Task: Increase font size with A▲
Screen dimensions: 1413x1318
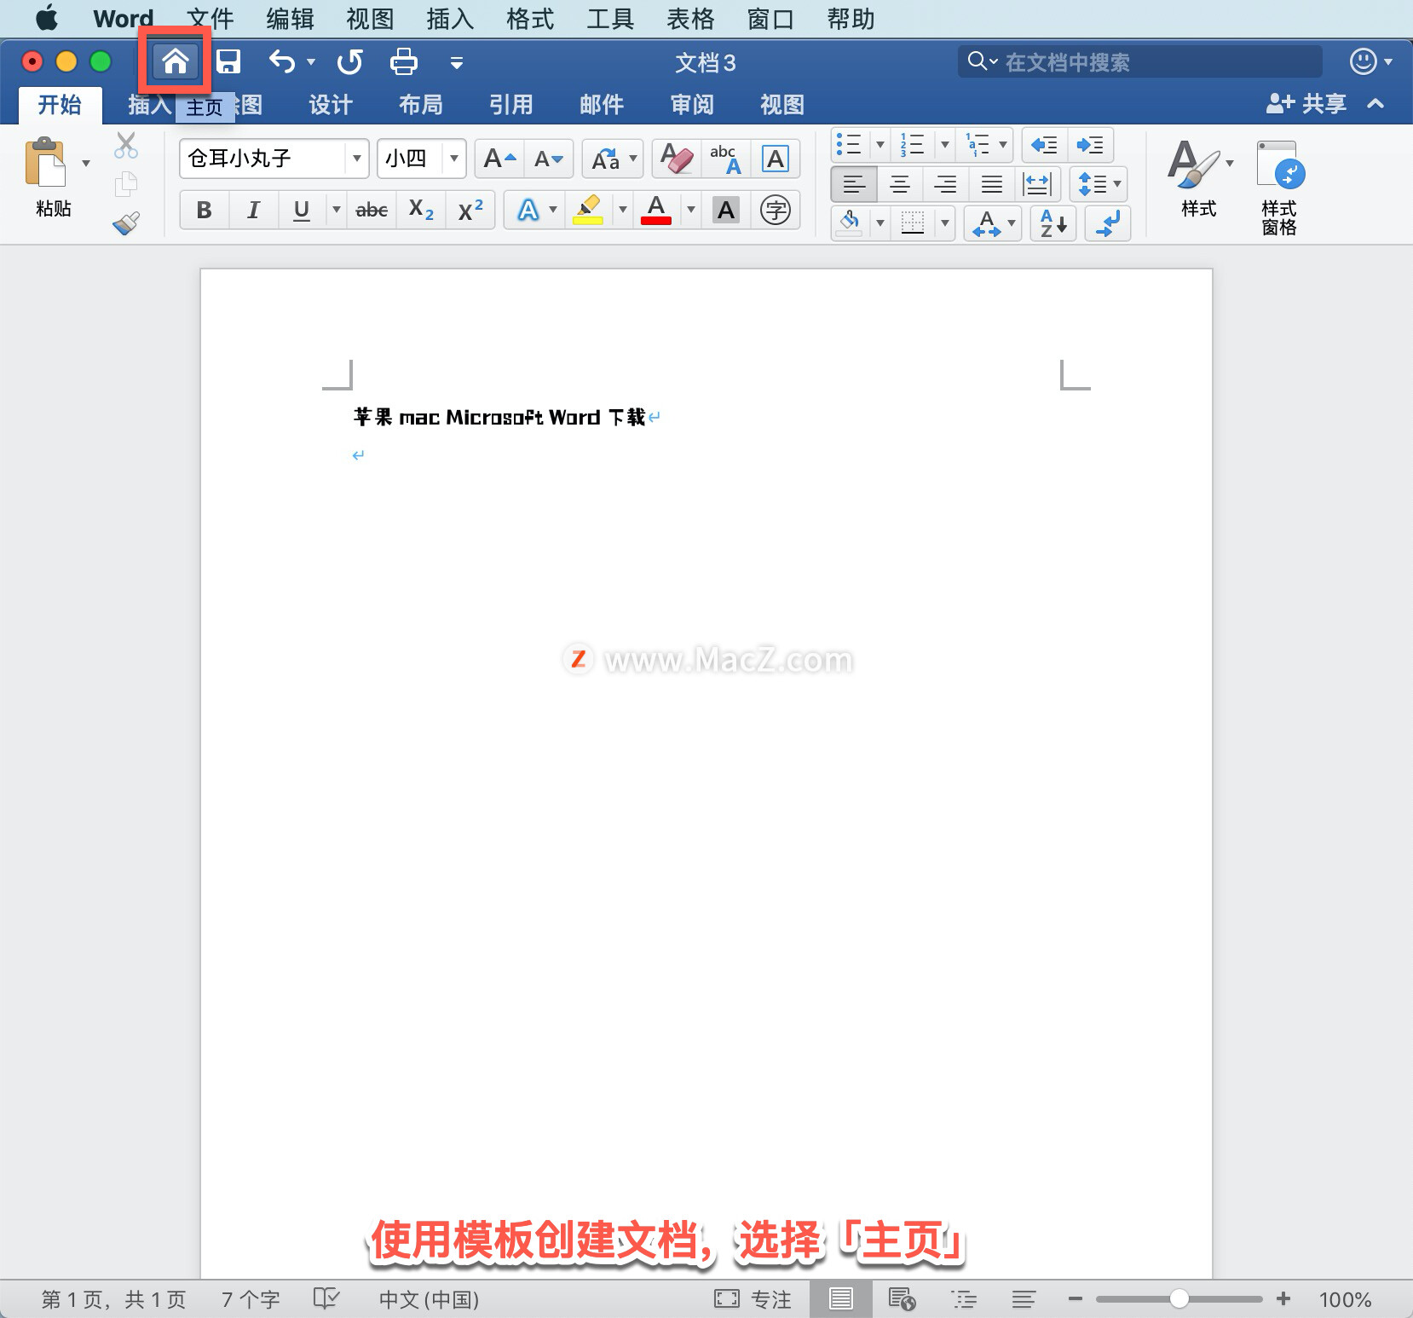Action: click(x=499, y=159)
